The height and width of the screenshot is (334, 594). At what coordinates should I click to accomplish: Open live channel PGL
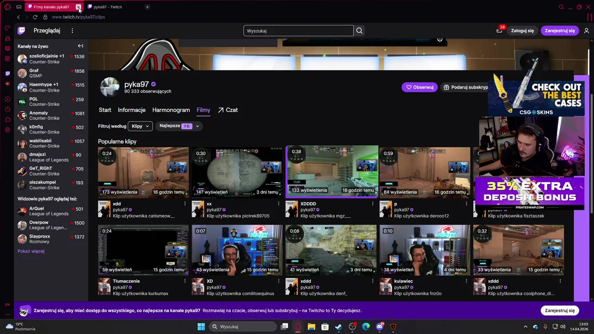tap(51, 102)
